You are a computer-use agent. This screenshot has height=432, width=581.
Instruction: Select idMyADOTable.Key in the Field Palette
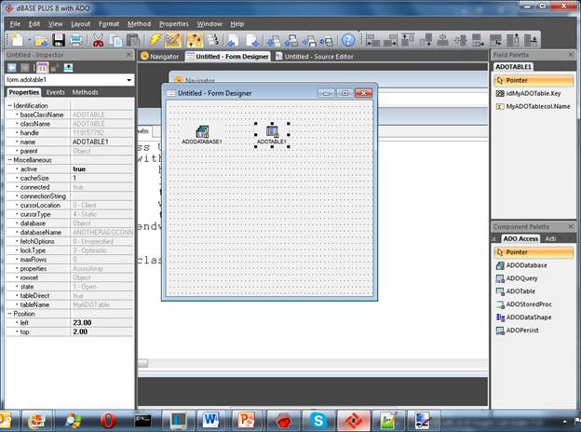pos(533,94)
